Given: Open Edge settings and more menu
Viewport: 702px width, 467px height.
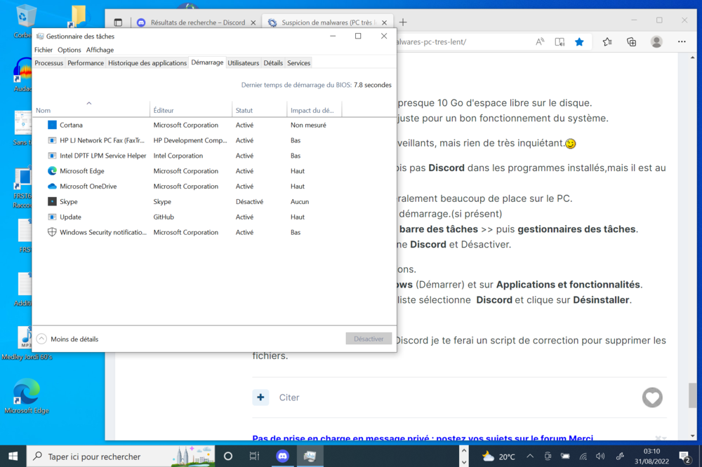Looking at the screenshot, I should pos(682,42).
